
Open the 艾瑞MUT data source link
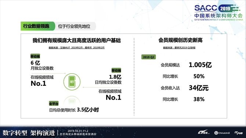tap(77, 47)
